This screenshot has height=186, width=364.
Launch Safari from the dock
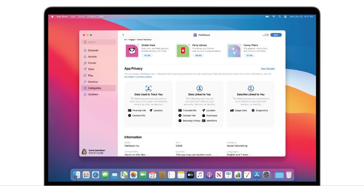click(96, 175)
